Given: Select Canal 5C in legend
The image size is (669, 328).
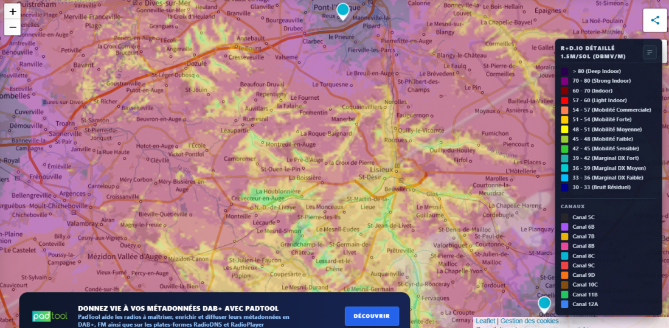Looking at the screenshot, I should 578,217.
